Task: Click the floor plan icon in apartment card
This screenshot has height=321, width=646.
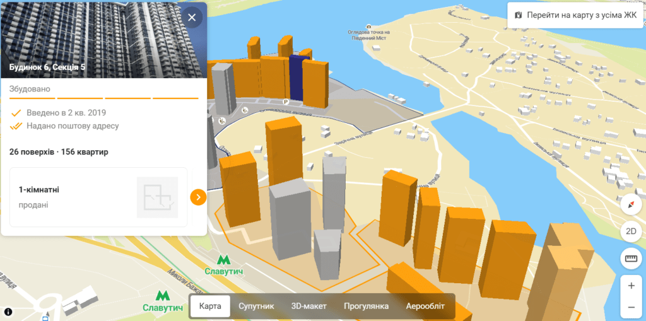Action: [157, 197]
